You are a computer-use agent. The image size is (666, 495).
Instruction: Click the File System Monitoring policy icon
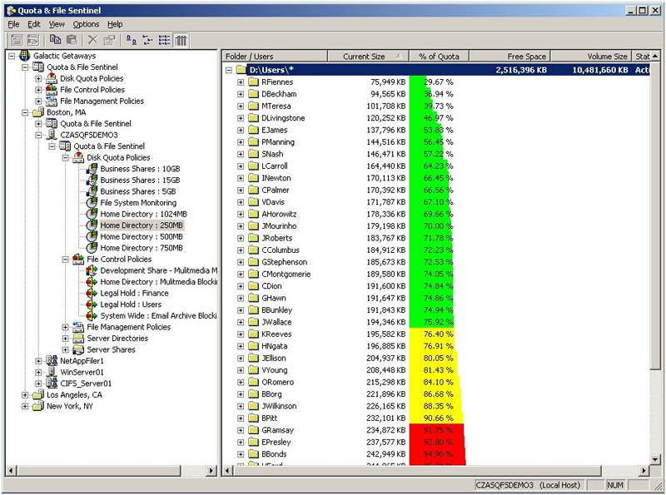click(92, 202)
